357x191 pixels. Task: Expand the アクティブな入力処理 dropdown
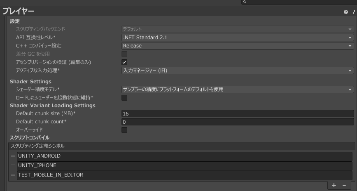tap(238, 71)
